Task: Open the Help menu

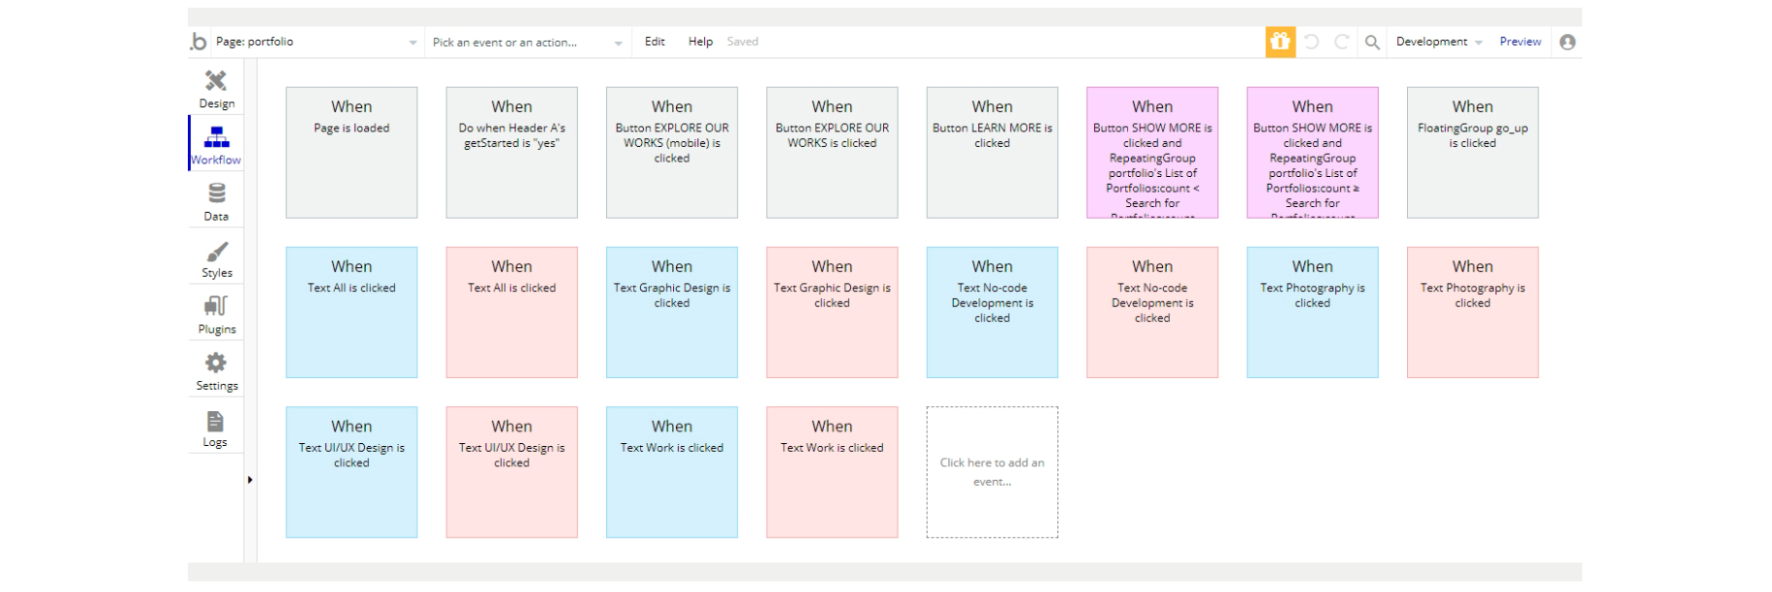Action: [700, 42]
